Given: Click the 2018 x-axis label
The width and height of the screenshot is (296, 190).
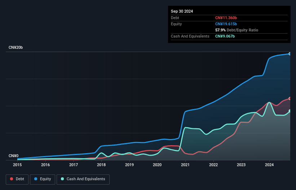Looking at the screenshot, I should point(101,165).
